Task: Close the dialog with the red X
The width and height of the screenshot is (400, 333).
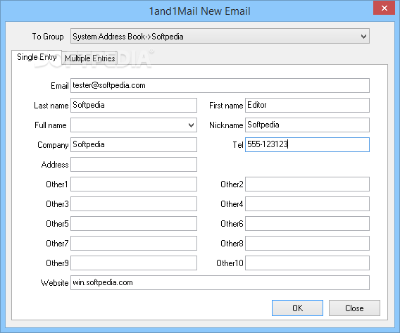Action: pyautogui.click(x=385, y=8)
